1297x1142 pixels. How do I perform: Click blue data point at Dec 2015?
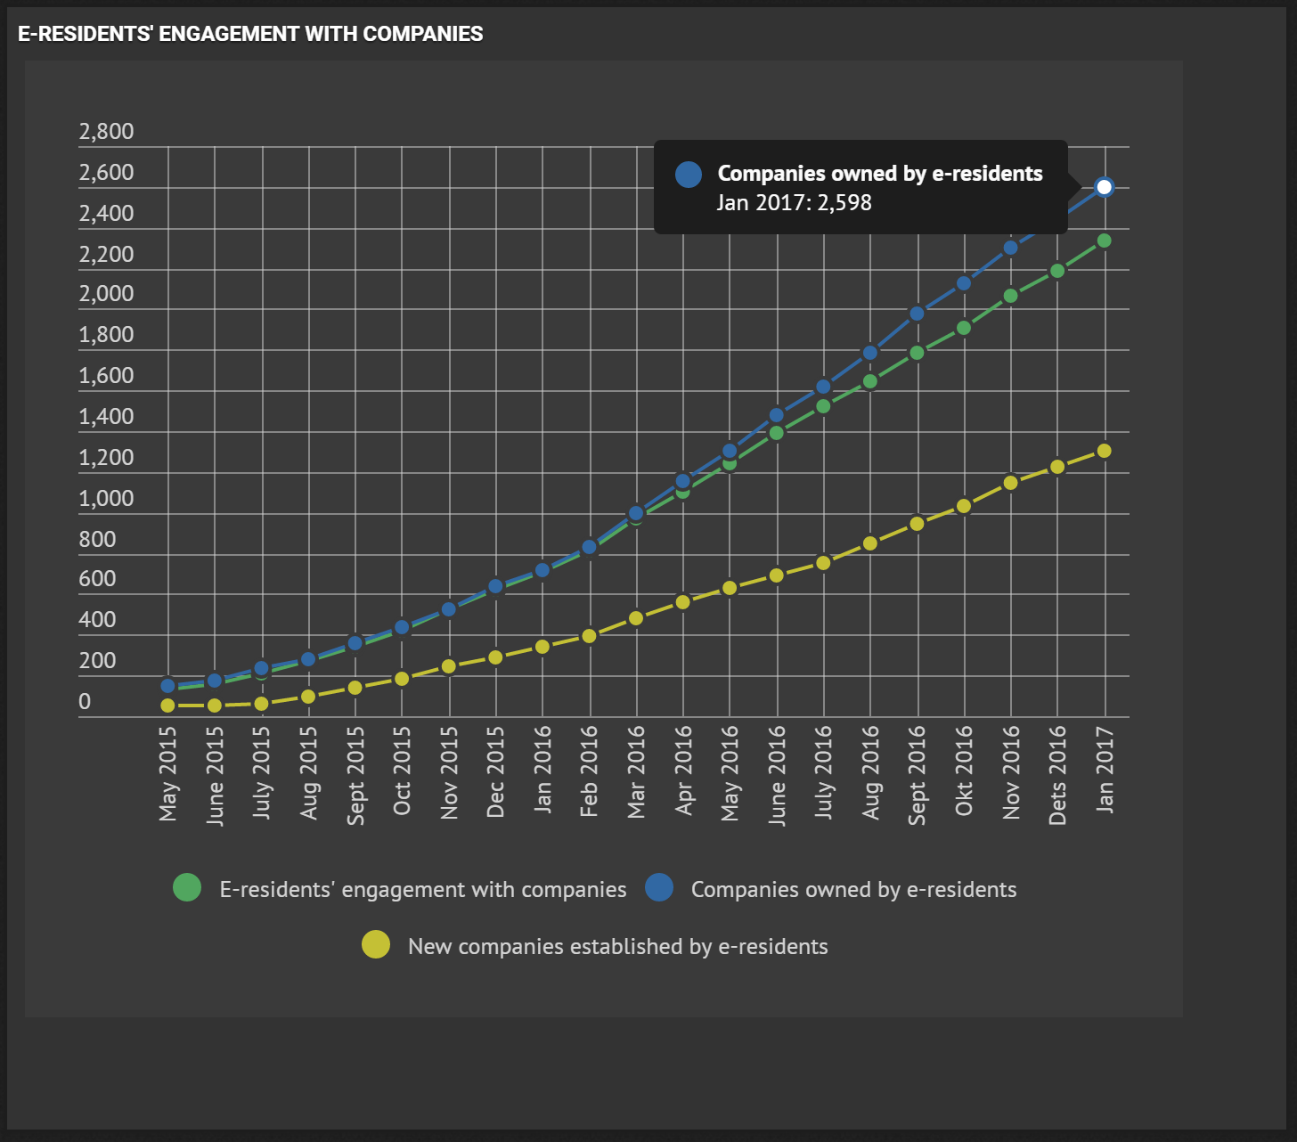[x=495, y=586]
